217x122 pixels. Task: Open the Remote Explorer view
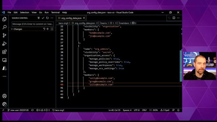tap(4, 60)
